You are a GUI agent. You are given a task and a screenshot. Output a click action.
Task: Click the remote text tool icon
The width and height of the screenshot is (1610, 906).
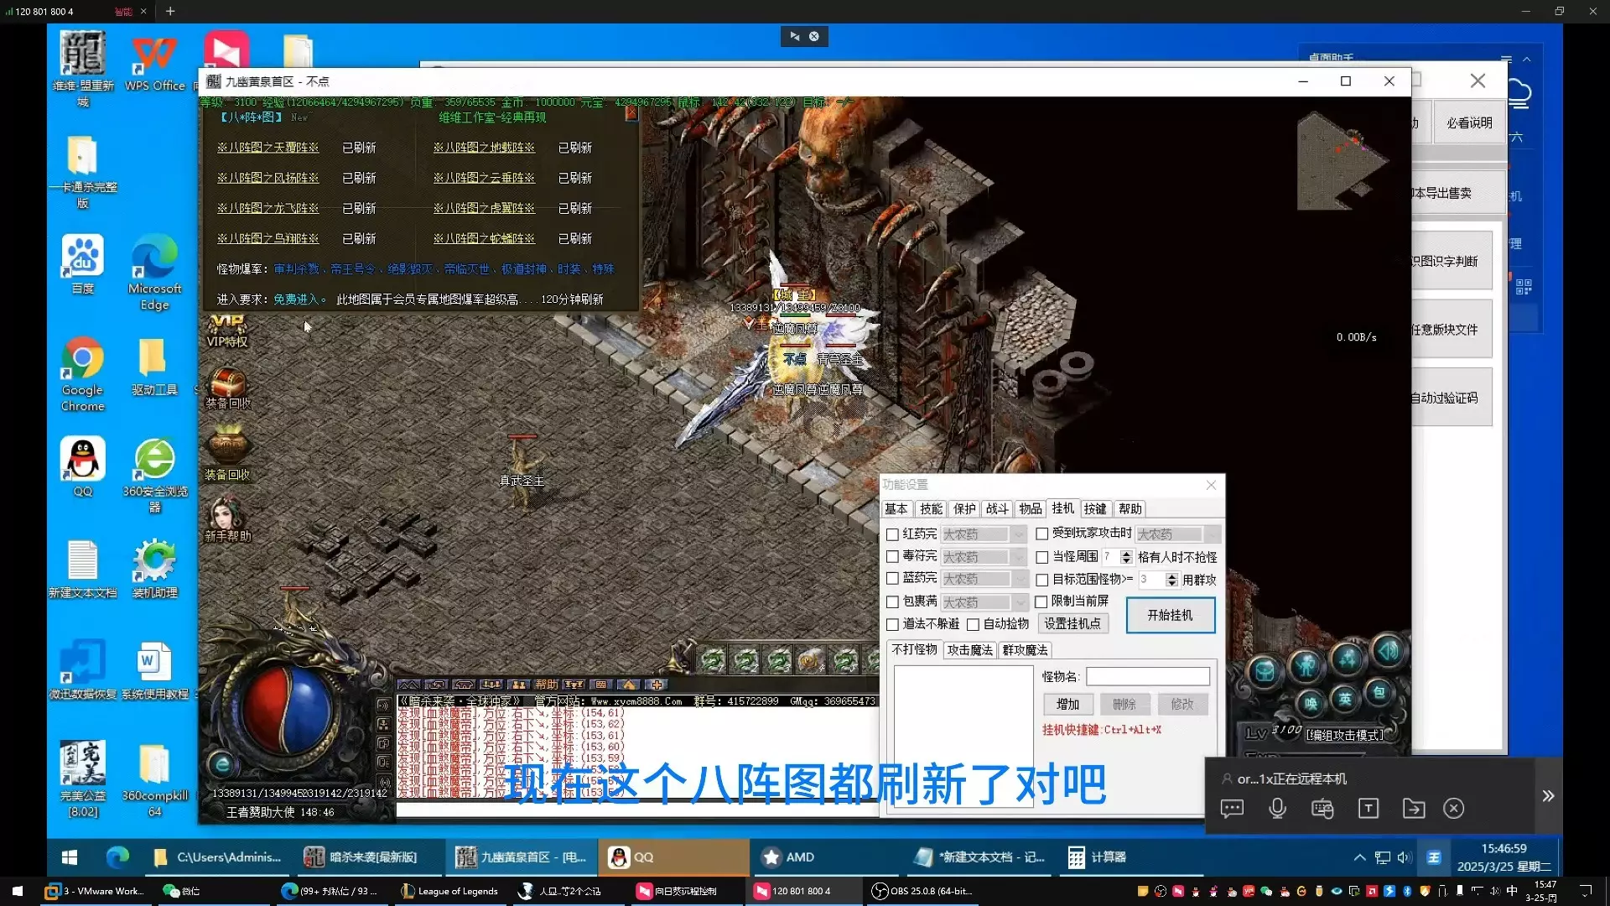pyautogui.click(x=1368, y=809)
